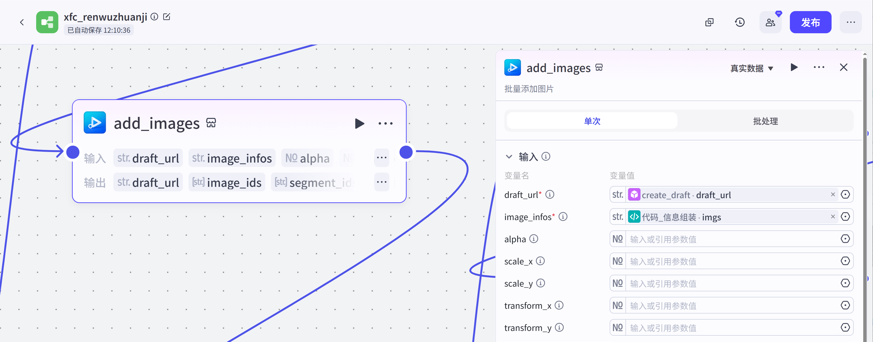Click the back arrow in the header
873x342 pixels.
(22, 22)
